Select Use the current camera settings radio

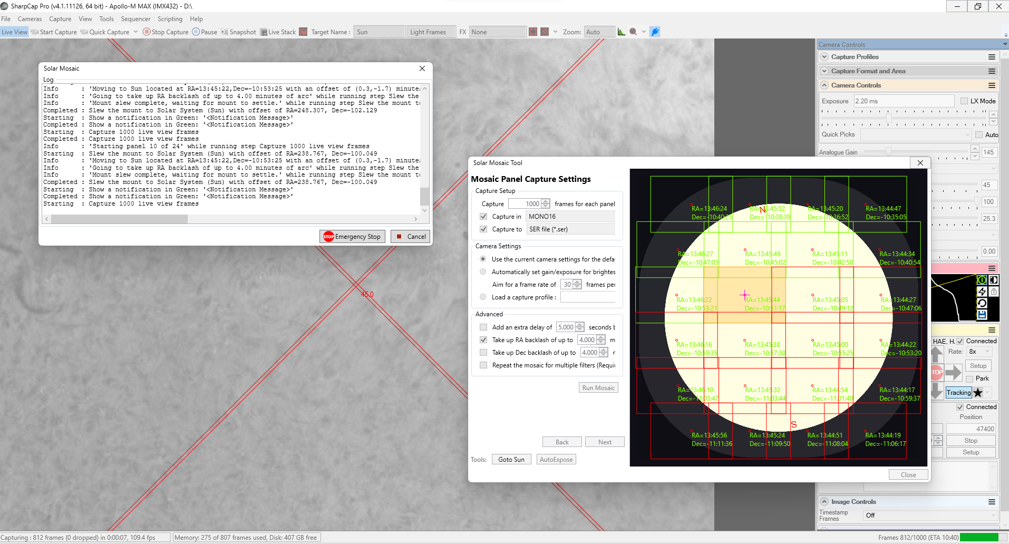tap(483, 259)
